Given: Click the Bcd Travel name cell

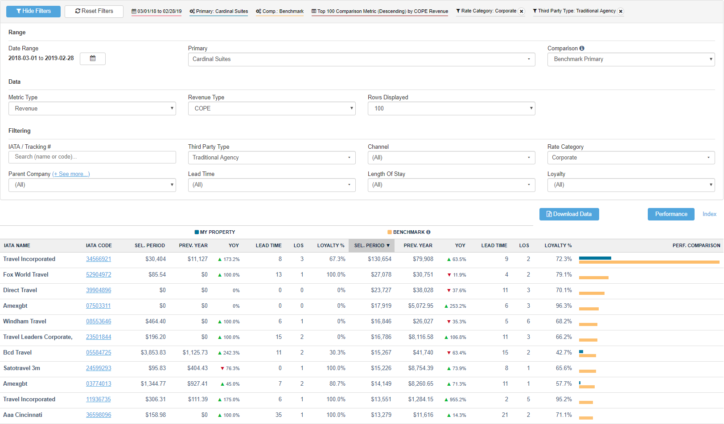Looking at the screenshot, I should (x=17, y=353).
